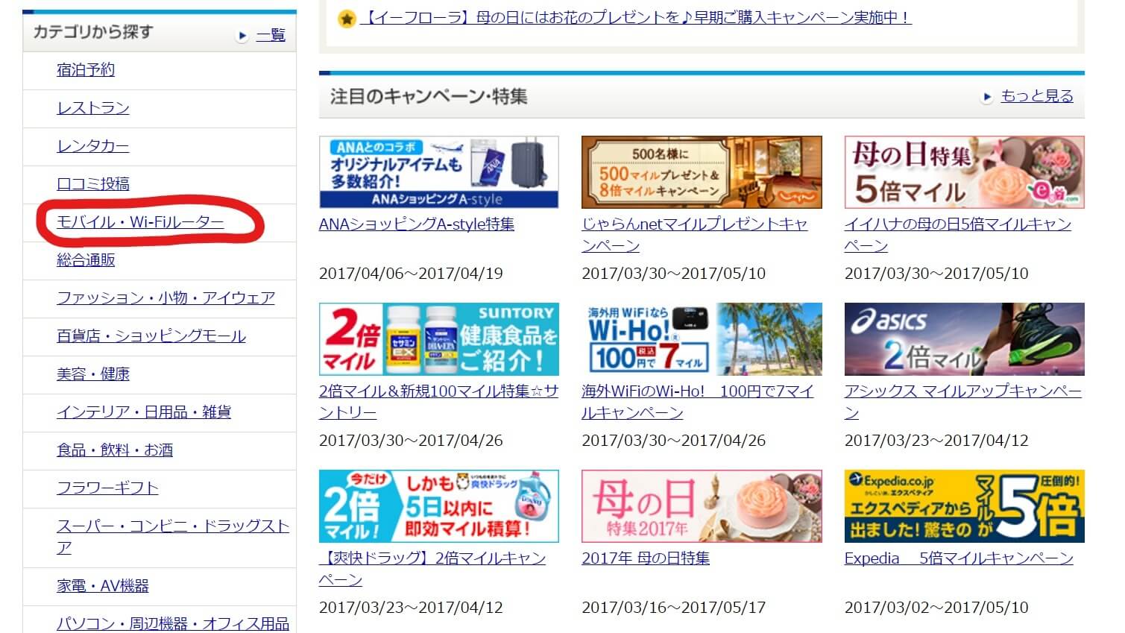The image size is (1125, 633).
Task: Open the レンタカー category
Action: [92, 146]
